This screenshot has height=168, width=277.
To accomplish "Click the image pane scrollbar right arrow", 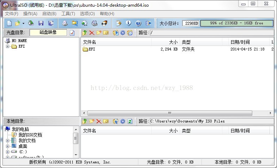I will point(270,113).
